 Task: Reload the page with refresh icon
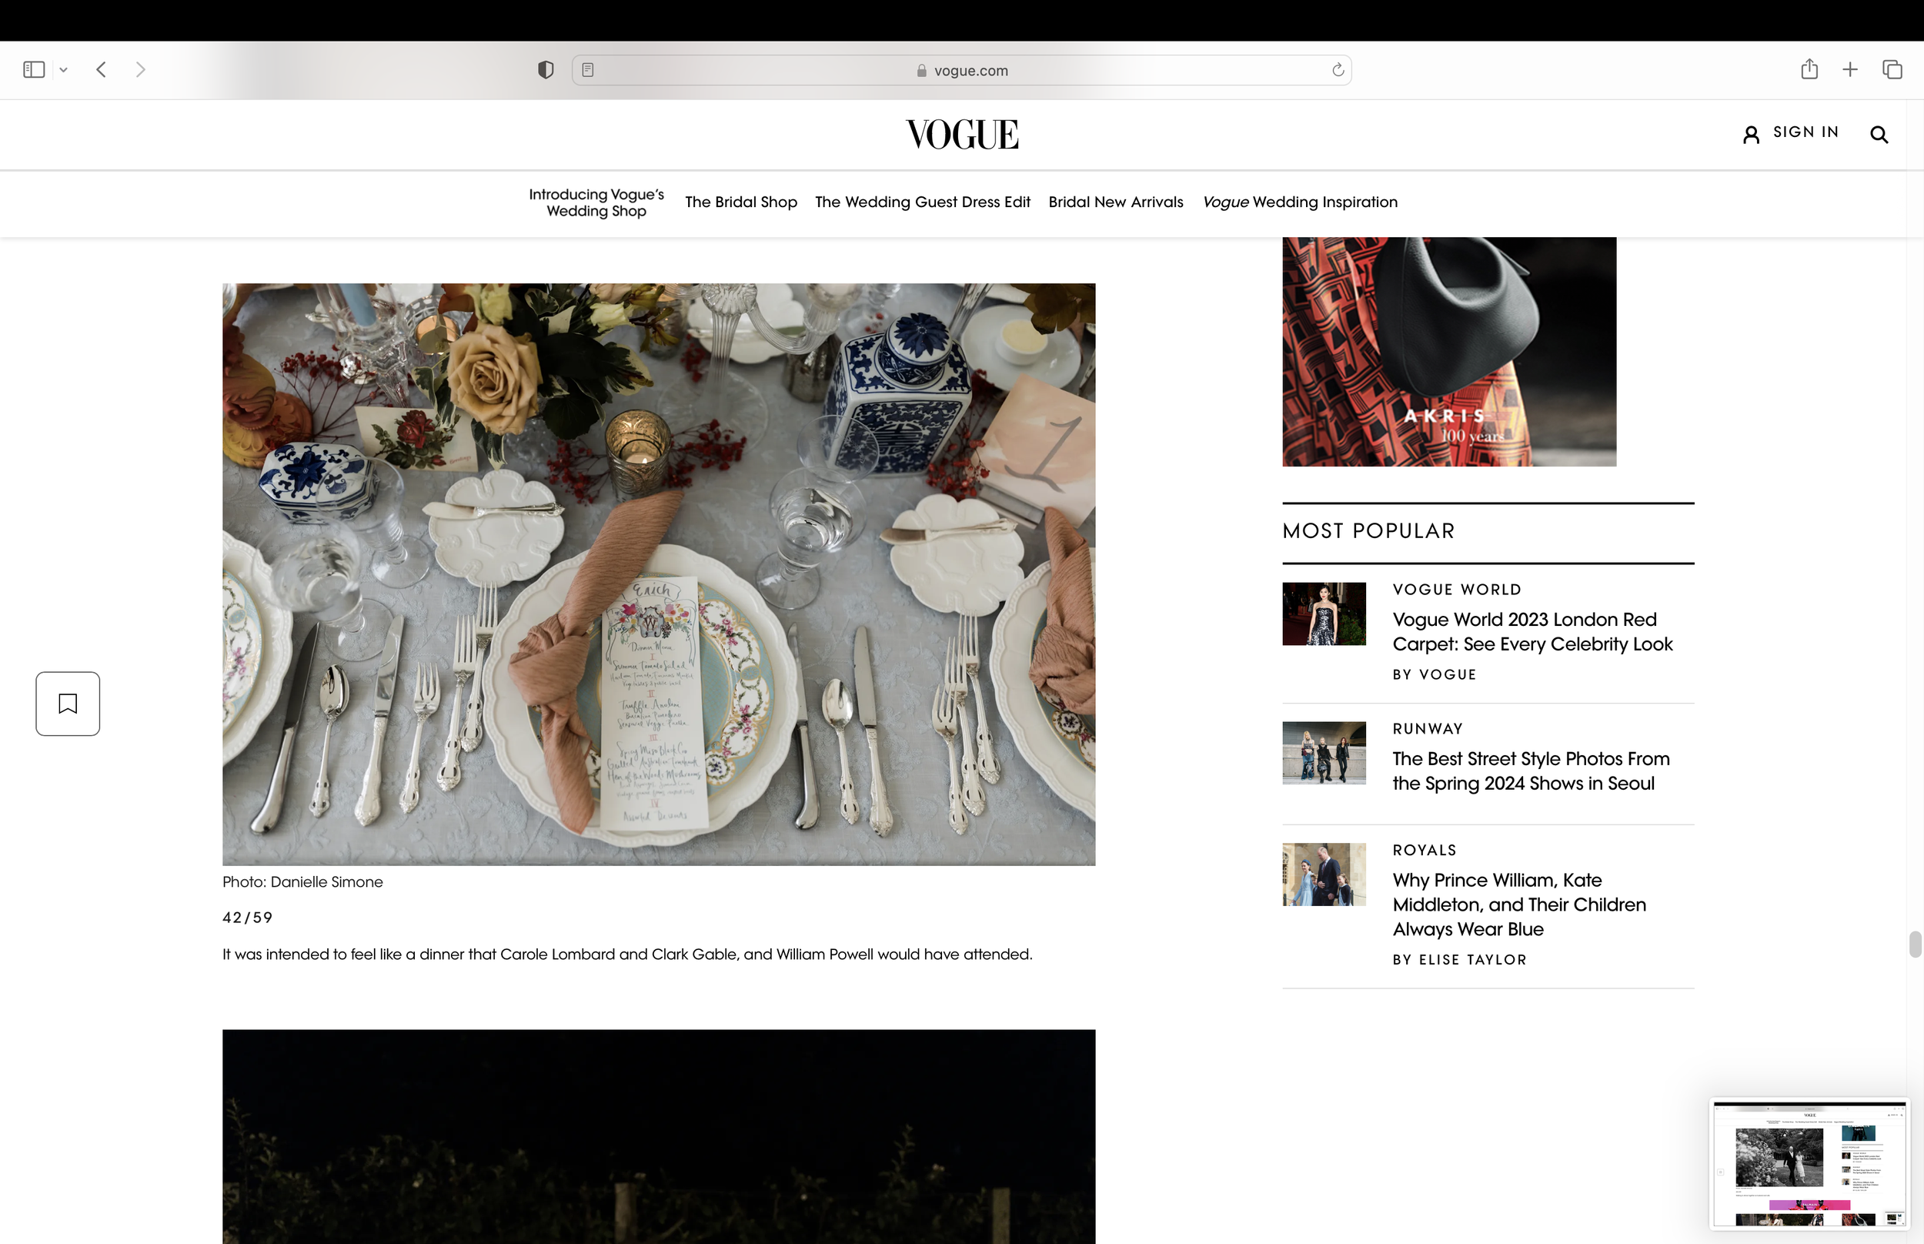pyautogui.click(x=1337, y=70)
